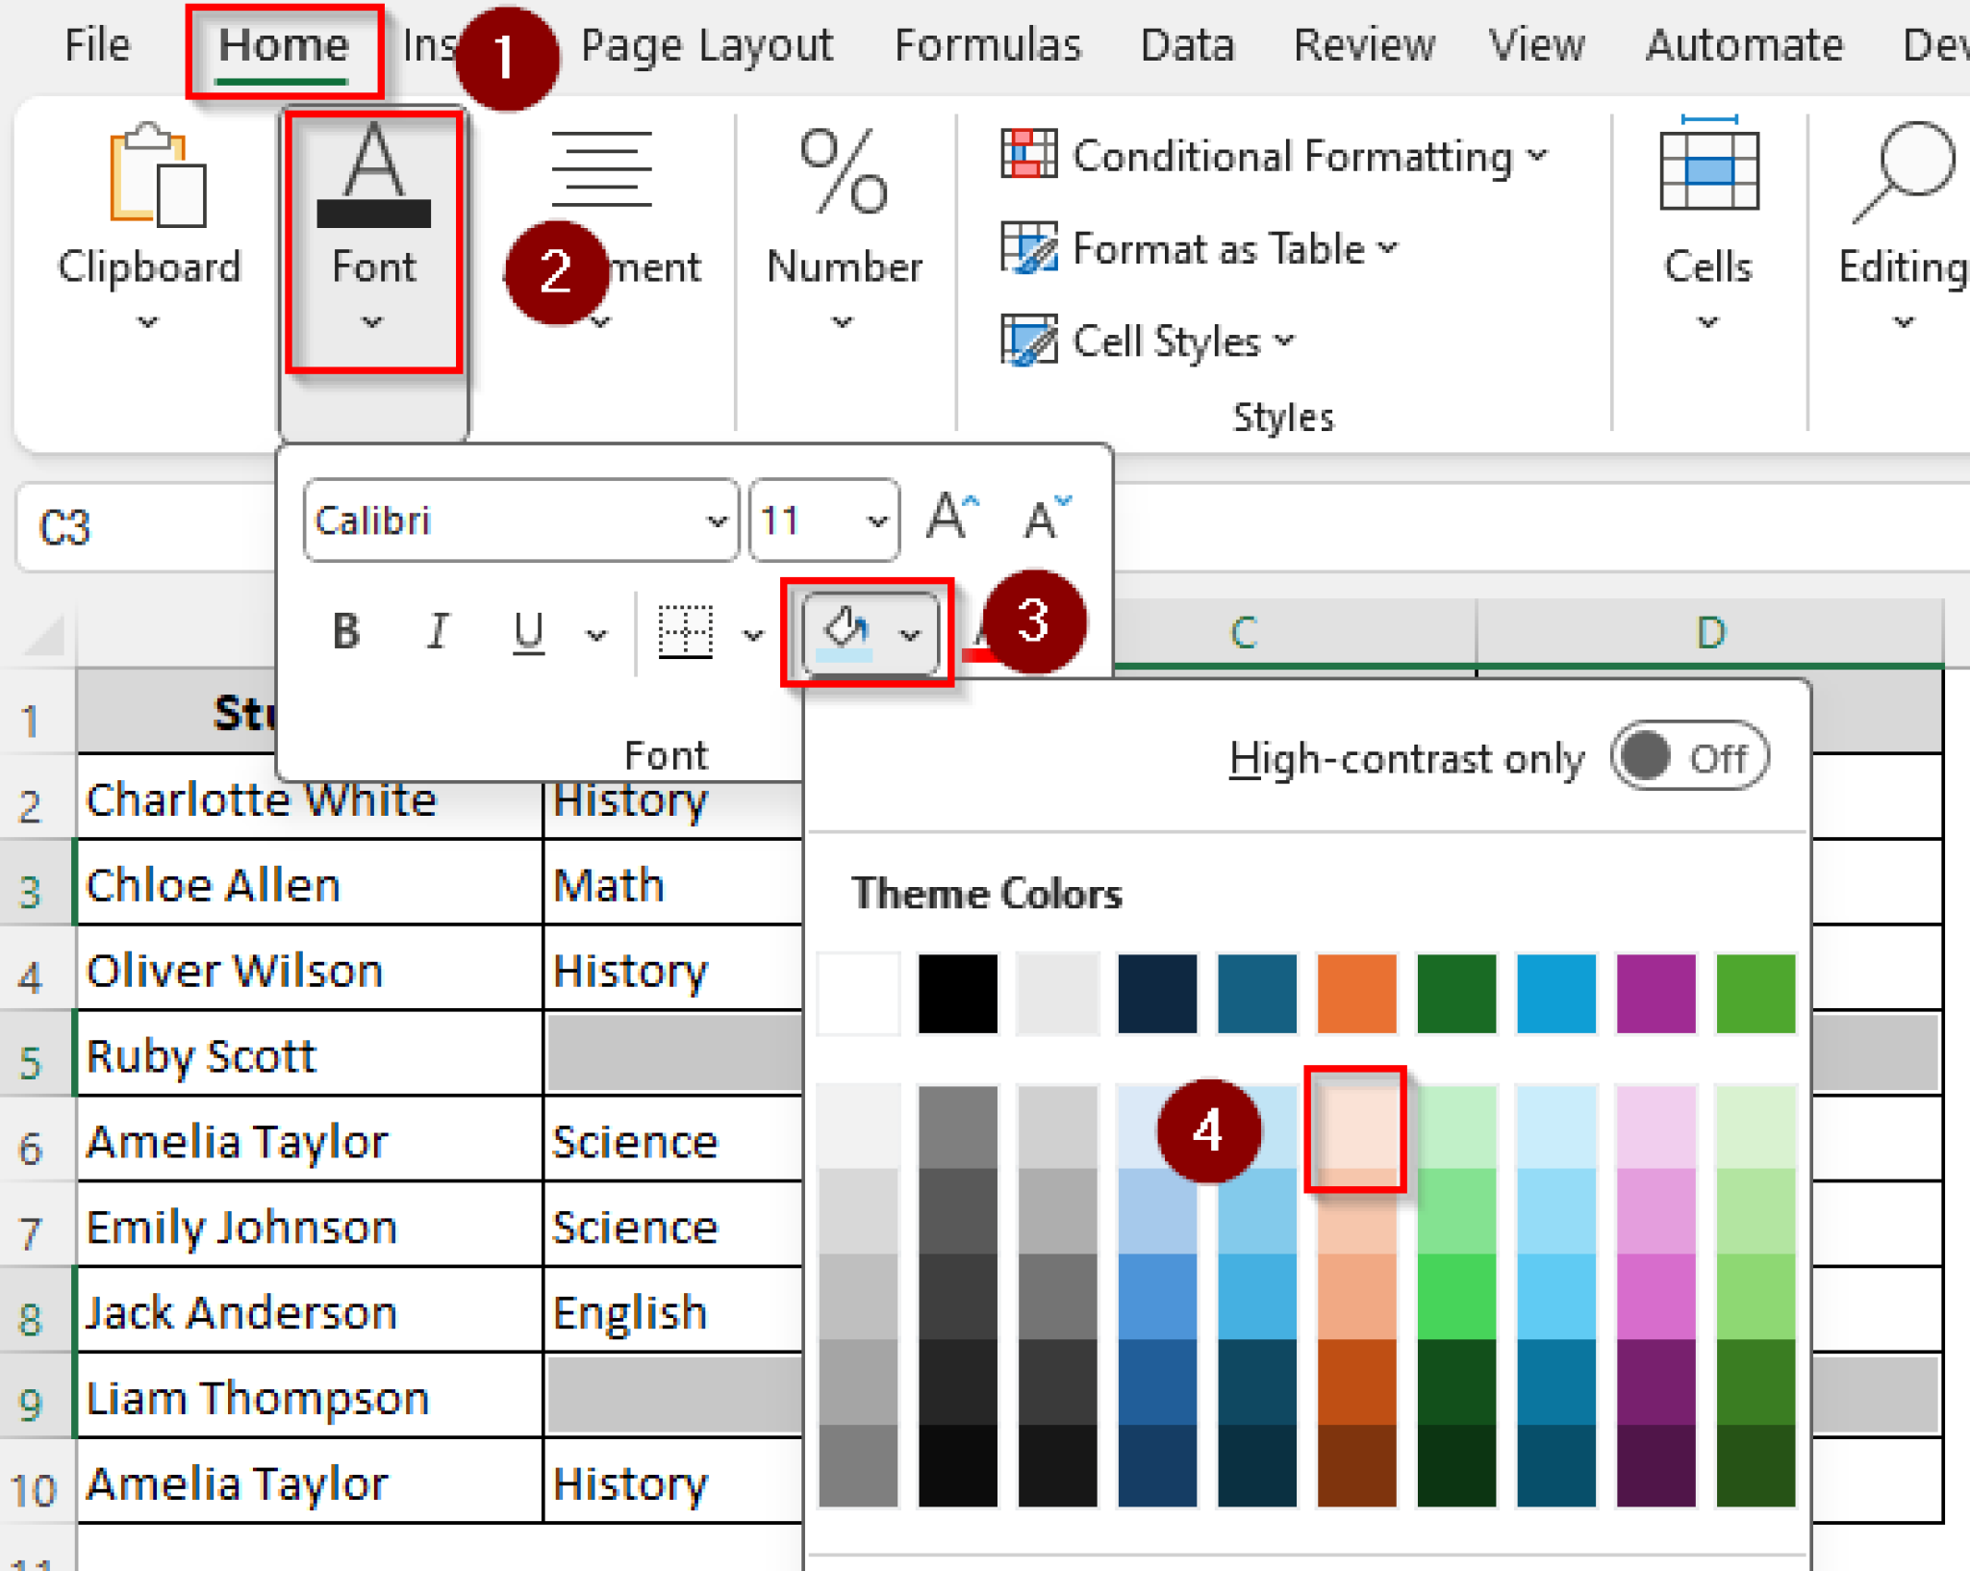
Task: Pick the light orange theme color swatch
Action: click(1356, 1130)
